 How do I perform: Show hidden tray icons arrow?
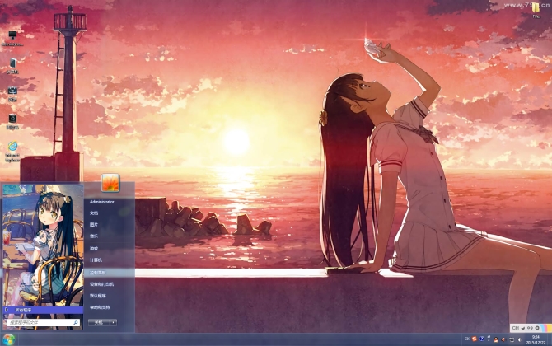click(x=489, y=339)
